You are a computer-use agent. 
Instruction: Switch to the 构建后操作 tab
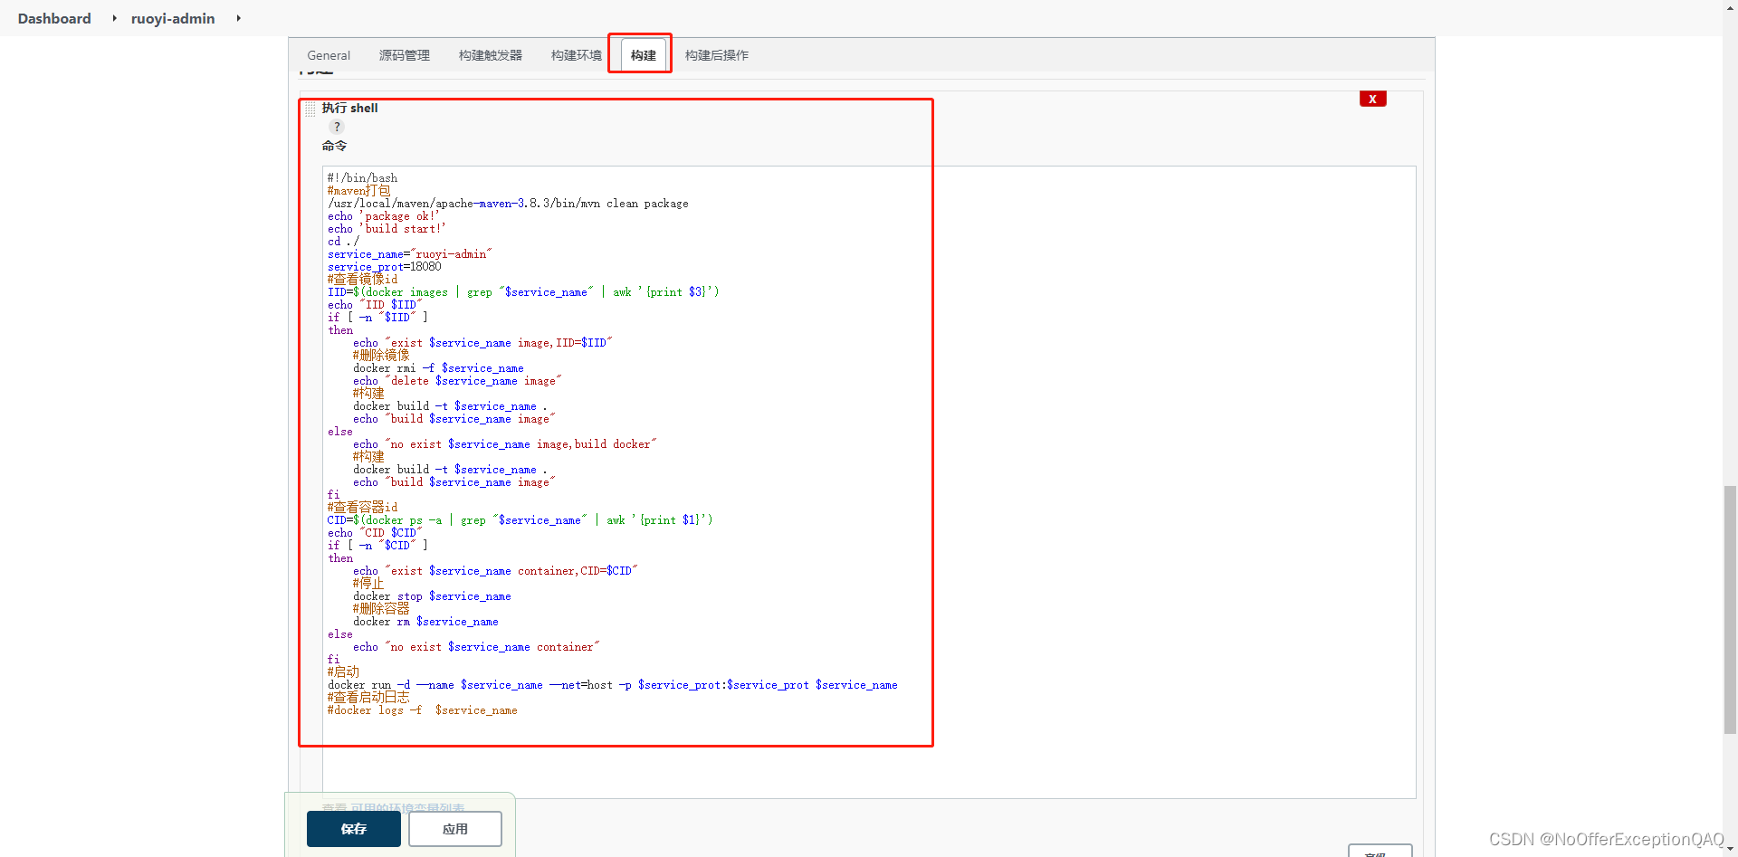coord(717,55)
